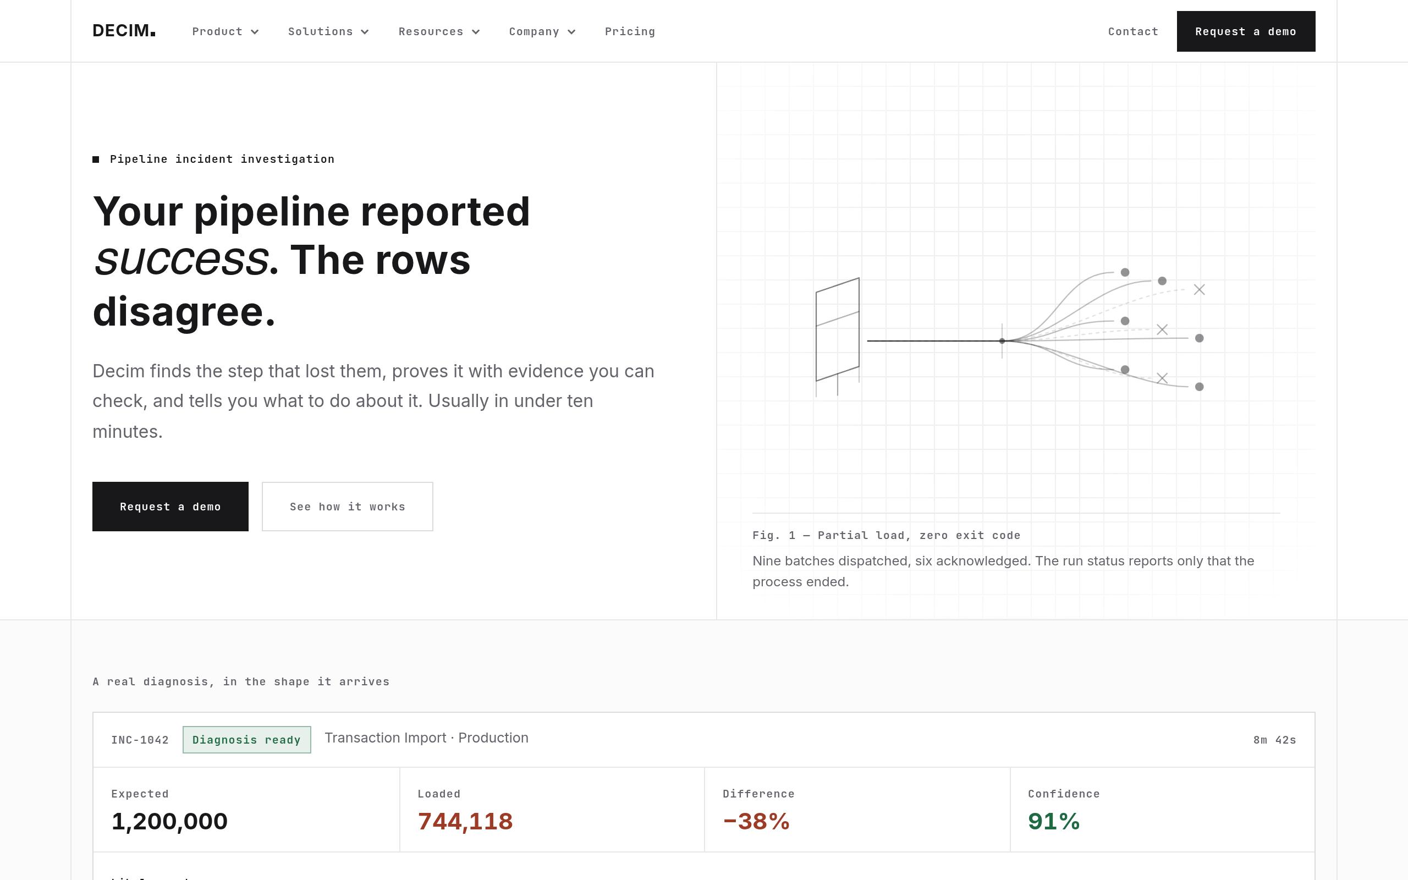Image resolution: width=1408 pixels, height=880 pixels.
Task: Click See how it works button
Action: pos(348,507)
